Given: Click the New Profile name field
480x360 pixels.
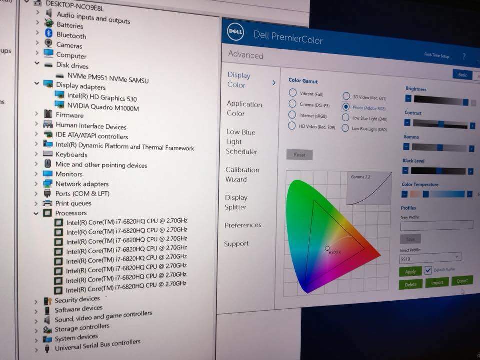Looking at the screenshot, I should (436, 226).
